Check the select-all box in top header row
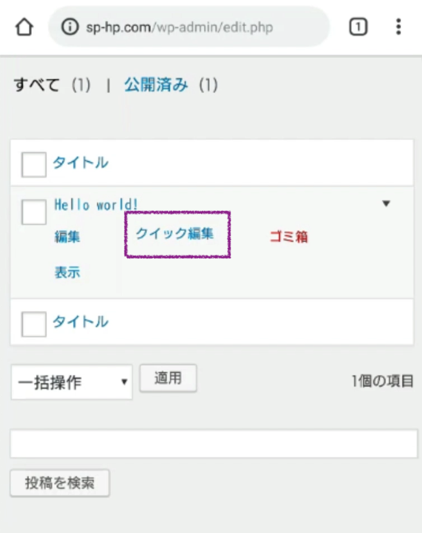The height and width of the screenshot is (533, 422). (34, 164)
